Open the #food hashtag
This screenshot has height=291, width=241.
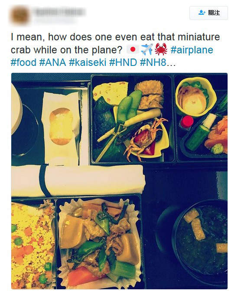(x=23, y=62)
